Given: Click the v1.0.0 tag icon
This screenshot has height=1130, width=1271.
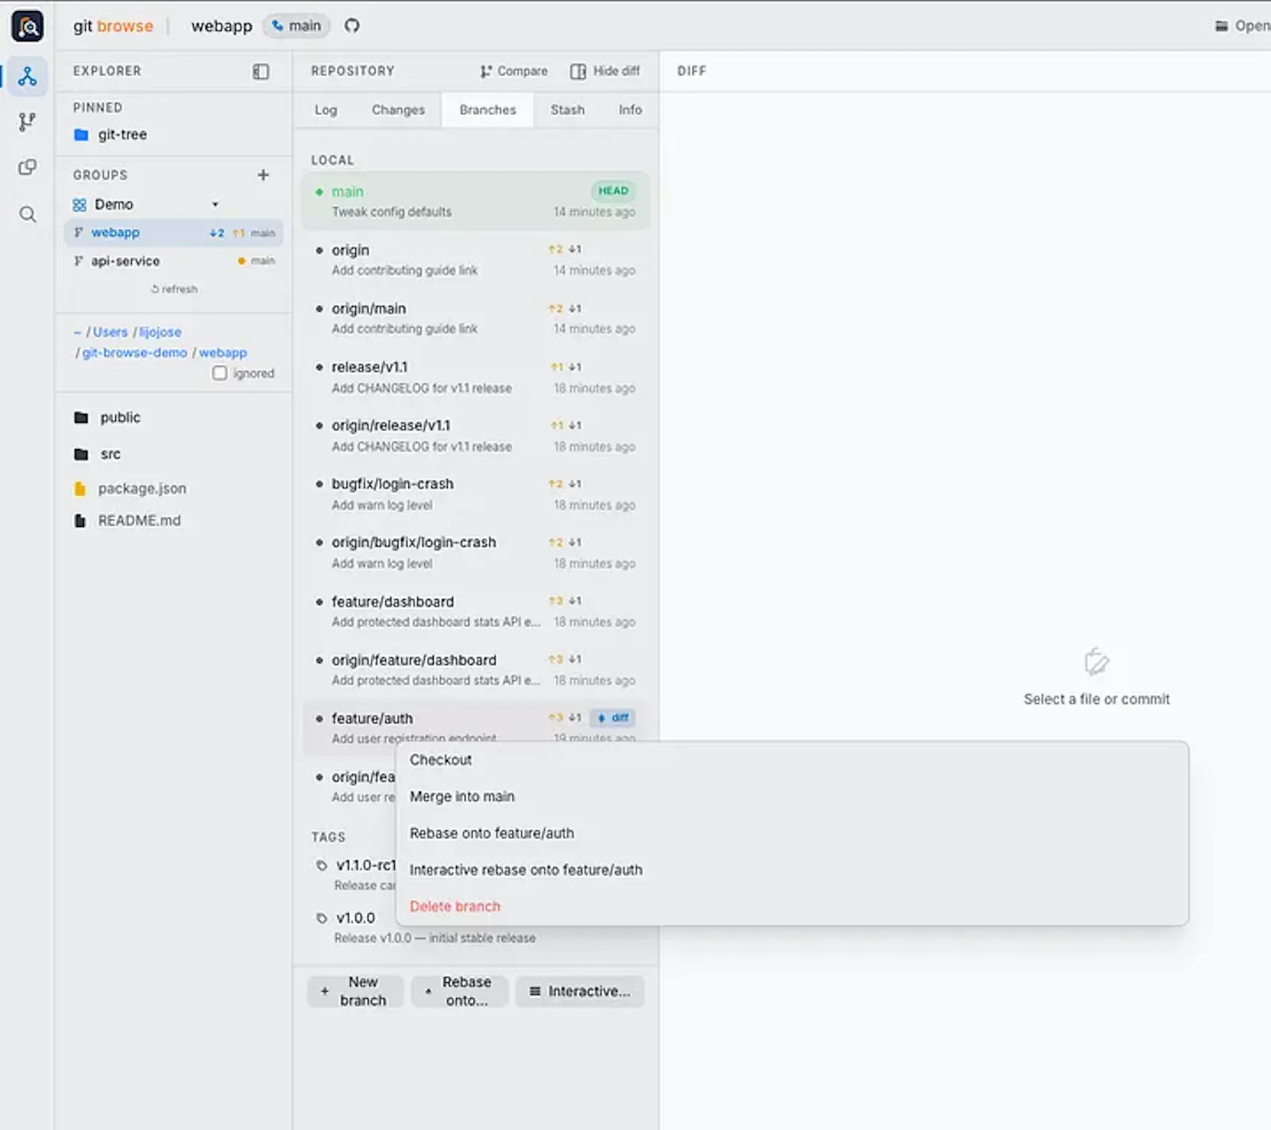Looking at the screenshot, I should (322, 919).
